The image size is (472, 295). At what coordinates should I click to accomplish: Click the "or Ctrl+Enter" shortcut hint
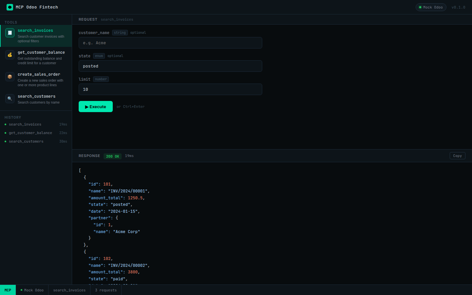pos(130,107)
